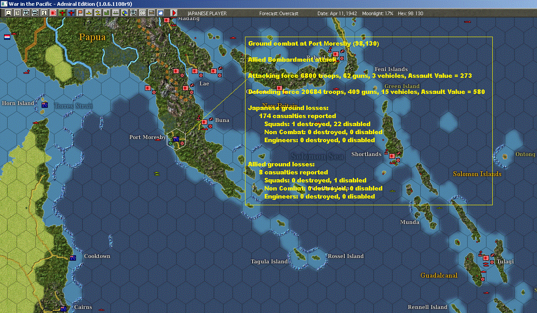Click the Feni Islands map label
537x313 pixels.
coord(391,69)
